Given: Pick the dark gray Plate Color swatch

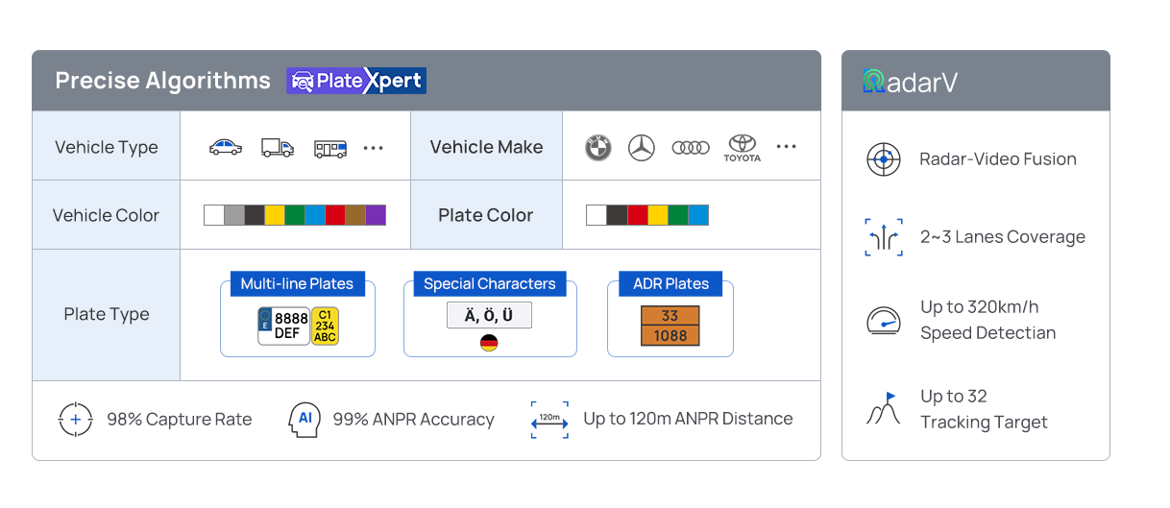Looking at the screenshot, I should click(x=617, y=215).
